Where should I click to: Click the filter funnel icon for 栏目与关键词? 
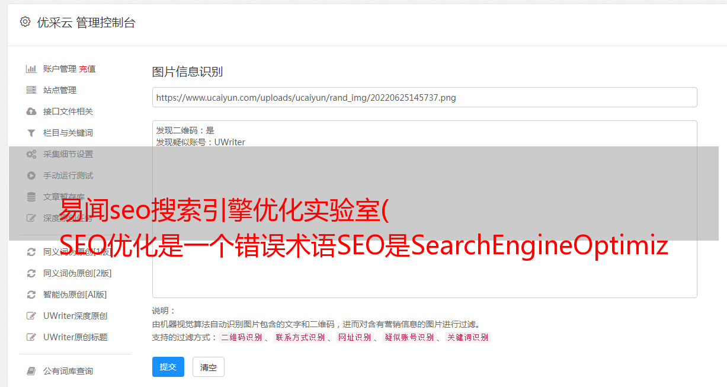(31, 133)
